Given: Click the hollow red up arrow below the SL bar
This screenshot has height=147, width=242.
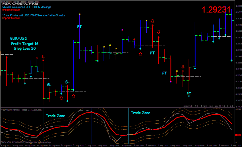Looking at the screenshot, I should [x=62, y=98].
